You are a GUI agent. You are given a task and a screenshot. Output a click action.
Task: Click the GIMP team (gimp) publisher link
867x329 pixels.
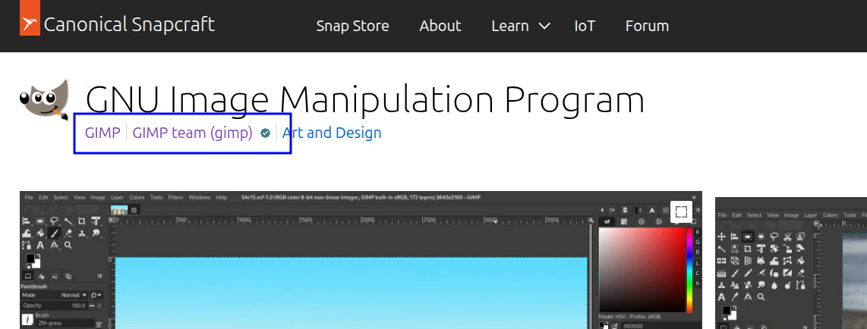(x=192, y=133)
